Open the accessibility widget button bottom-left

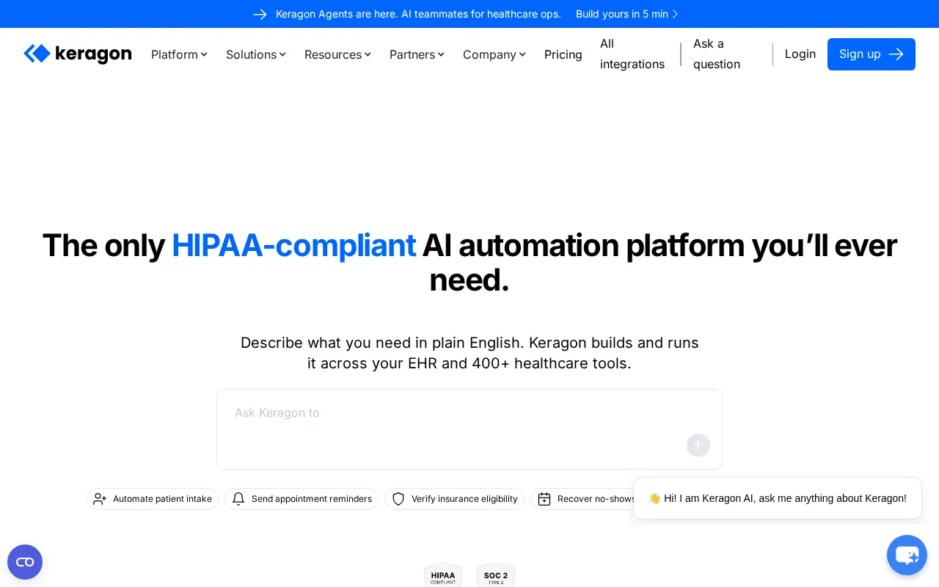pyautogui.click(x=25, y=562)
